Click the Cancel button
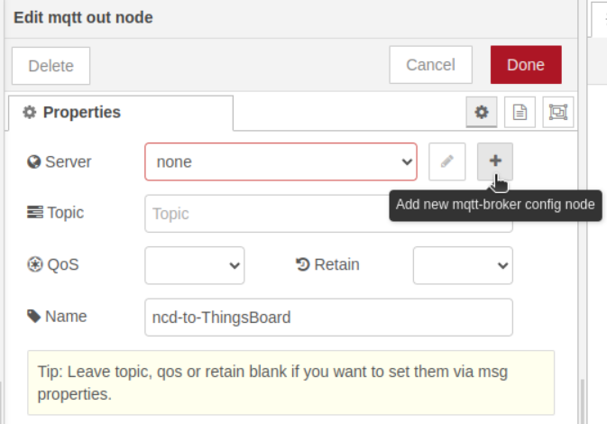This screenshot has width=607, height=424. coord(430,65)
